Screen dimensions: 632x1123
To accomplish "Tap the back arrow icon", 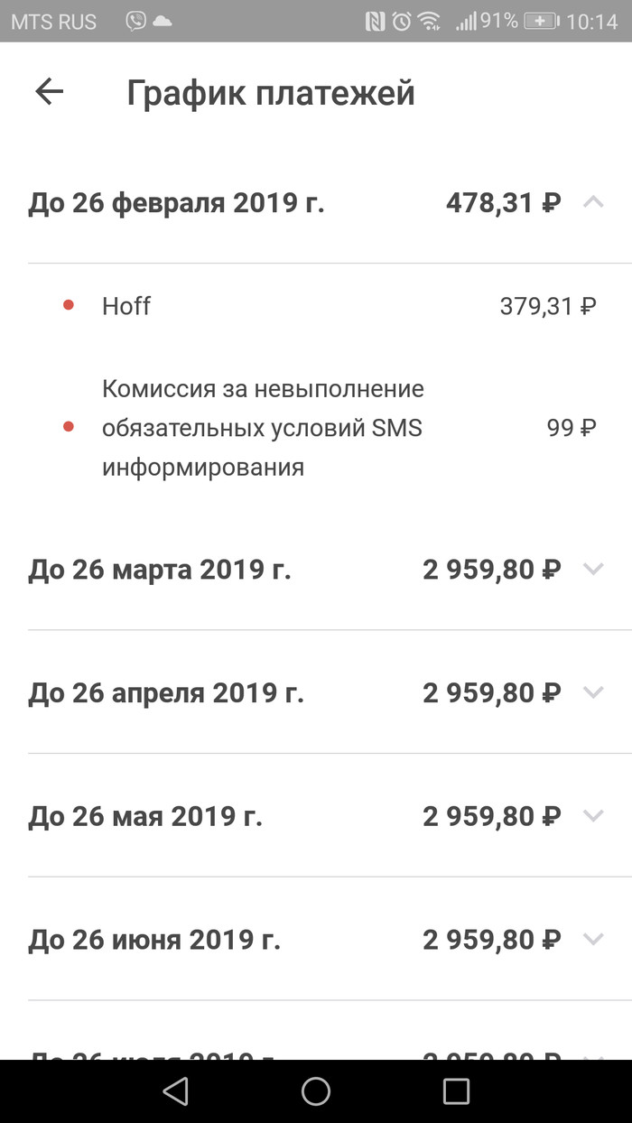I will [50, 91].
